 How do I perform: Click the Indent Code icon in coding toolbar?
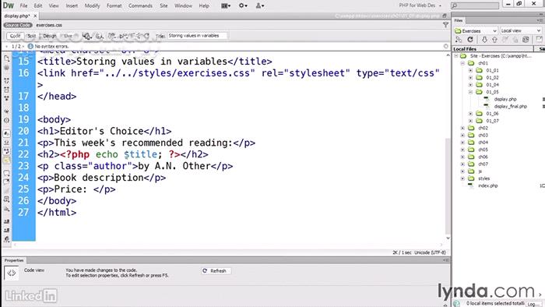tap(6, 221)
